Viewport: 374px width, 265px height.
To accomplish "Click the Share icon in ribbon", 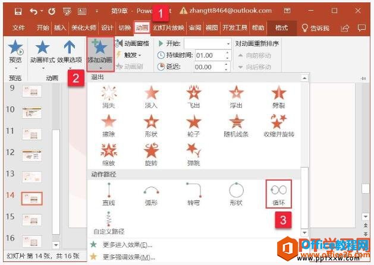I will pos(345,28).
